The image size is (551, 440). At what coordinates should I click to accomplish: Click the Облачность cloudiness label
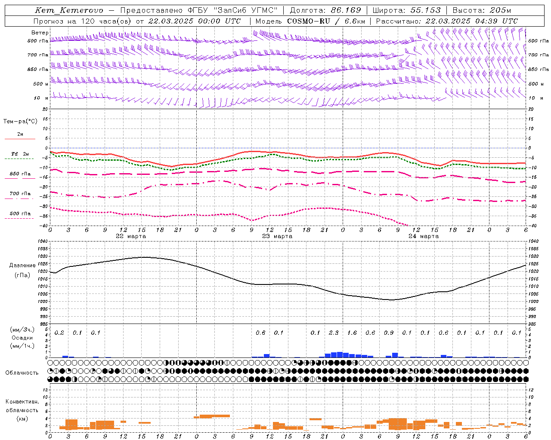(22, 373)
